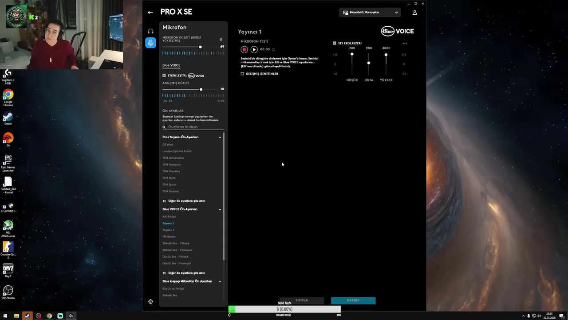Open Logitech G HUB desktop icon
This screenshot has height=320, width=568.
[8, 76]
